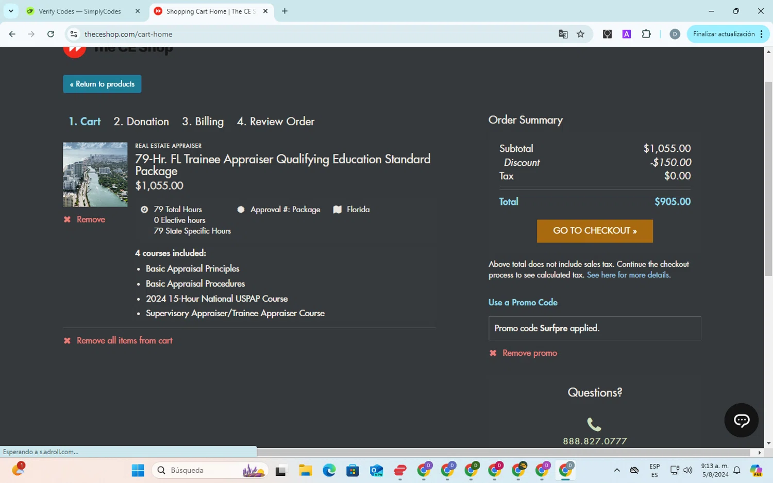This screenshot has width=773, height=483.
Task: Click the phone icon under Questions
Action: tap(594, 424)
